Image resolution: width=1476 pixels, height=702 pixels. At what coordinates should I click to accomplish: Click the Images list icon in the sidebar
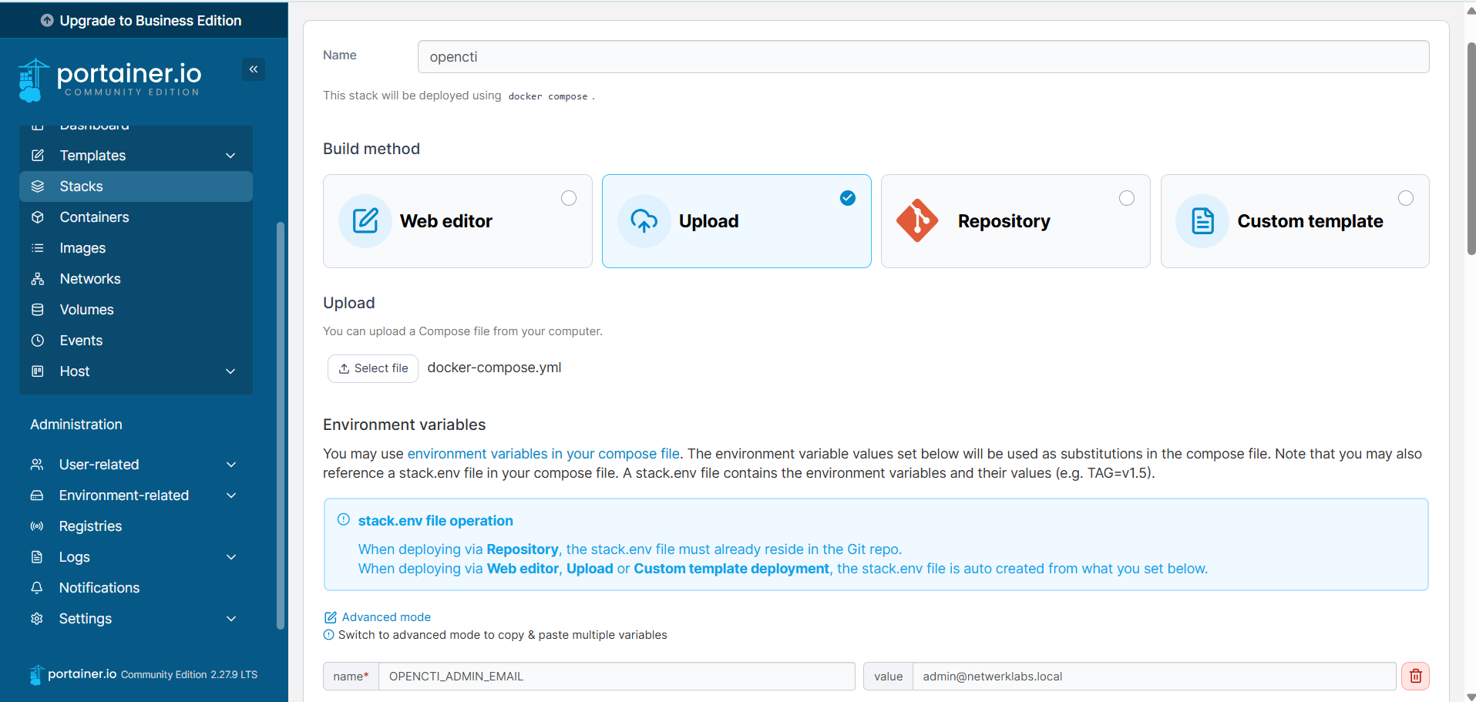click(37, 248)
